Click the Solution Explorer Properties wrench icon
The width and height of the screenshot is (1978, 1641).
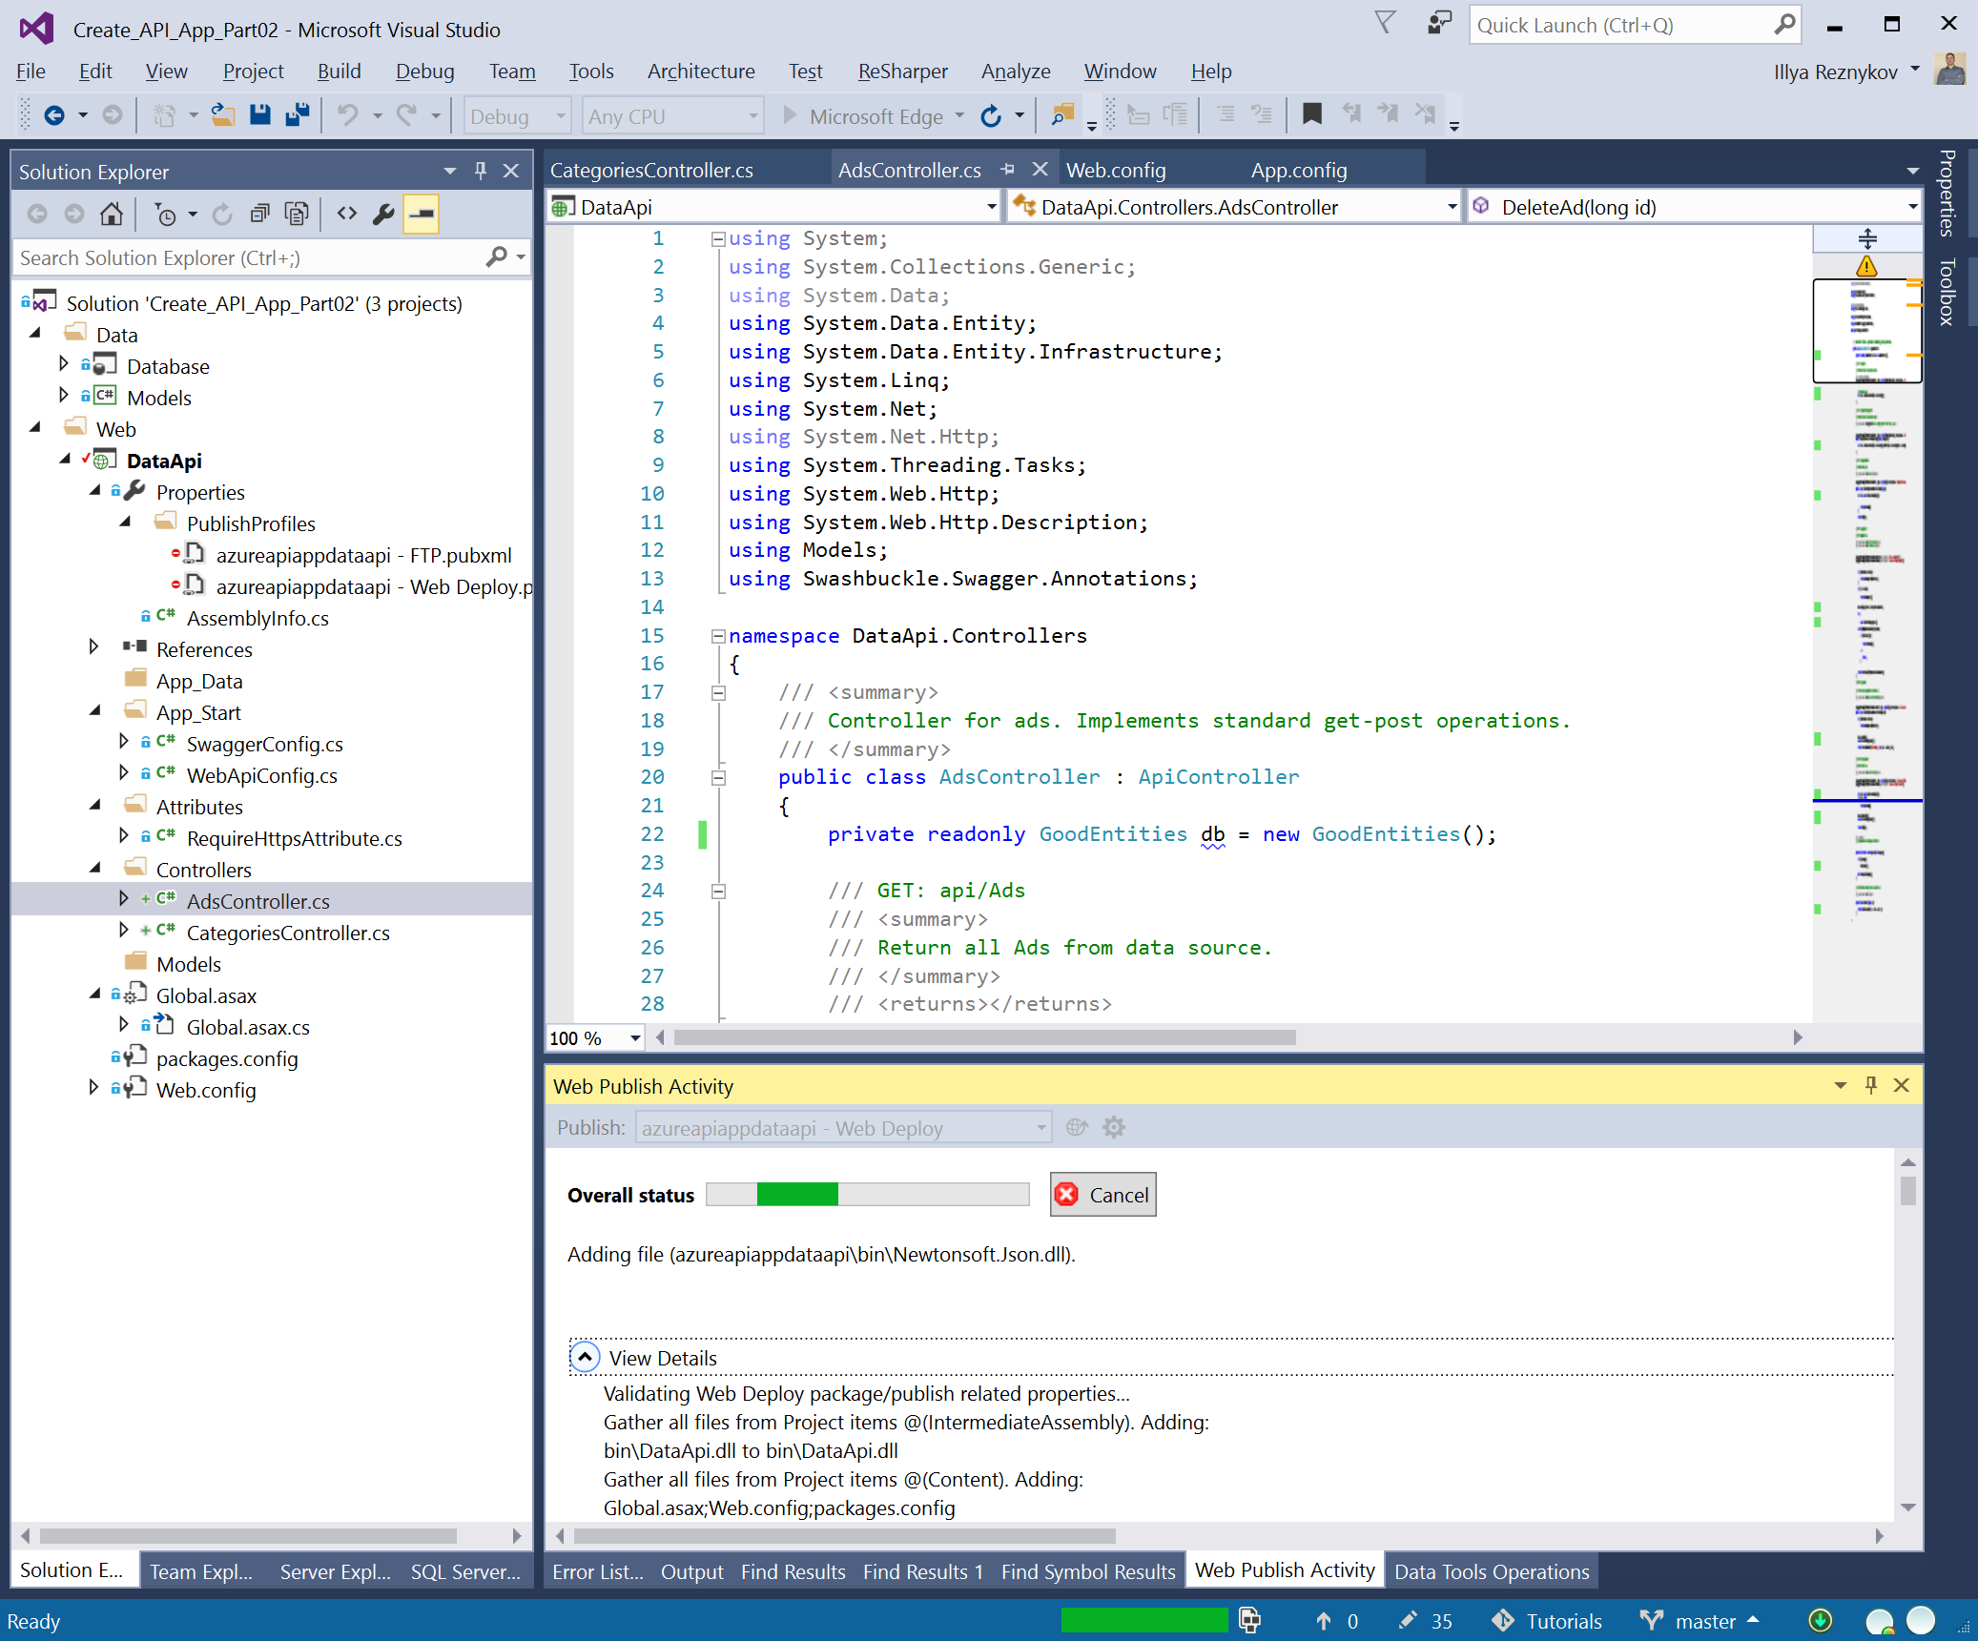point(383,215)
